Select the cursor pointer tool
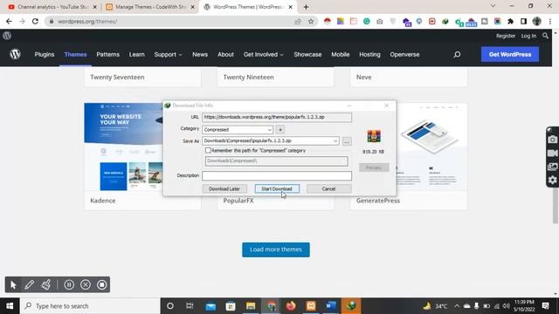Viewport: 559px width, 314px height. click(x=13, y=285)
